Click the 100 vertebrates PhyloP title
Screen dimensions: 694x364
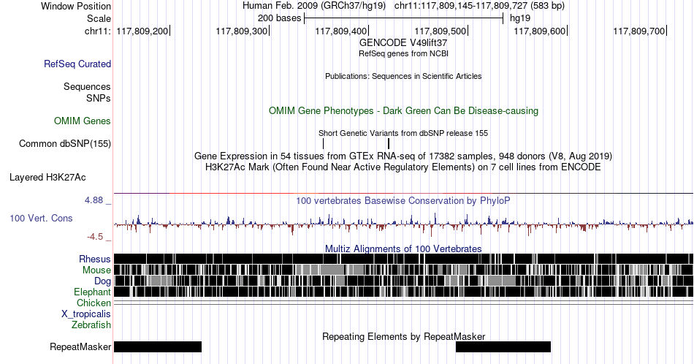click(403, 200)
